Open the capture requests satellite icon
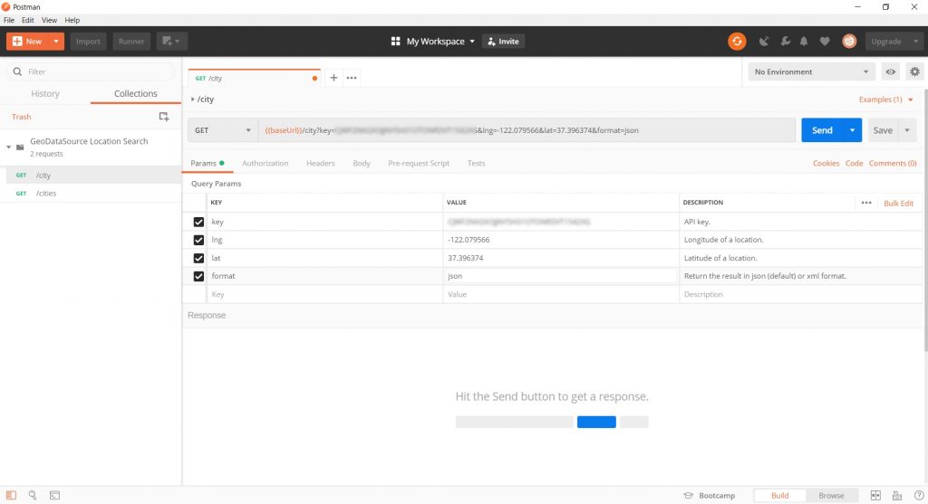This screenshot has width=928, height=504. [764, 42]
